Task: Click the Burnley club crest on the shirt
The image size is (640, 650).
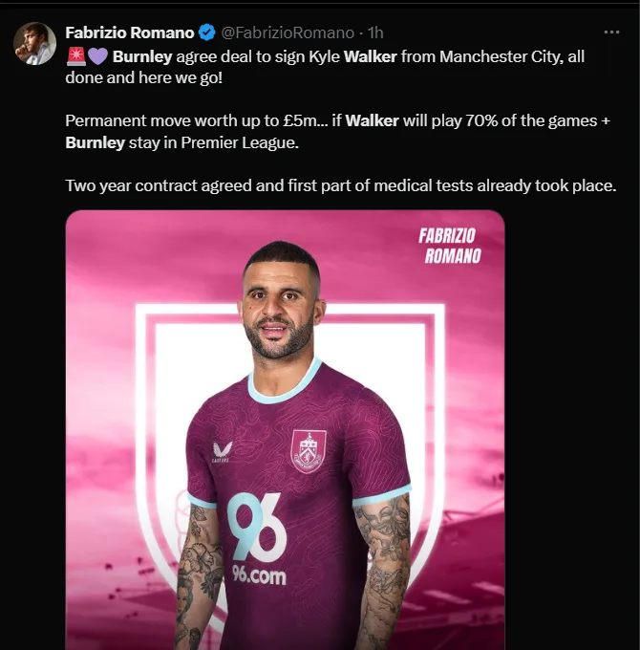Action: click(309, 451)
